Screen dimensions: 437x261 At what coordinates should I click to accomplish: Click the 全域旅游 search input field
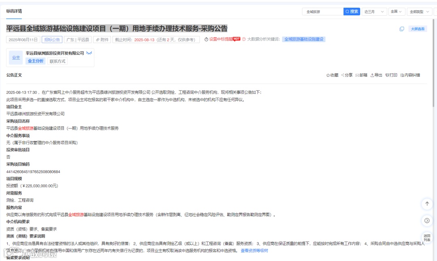tap(323, 11)
